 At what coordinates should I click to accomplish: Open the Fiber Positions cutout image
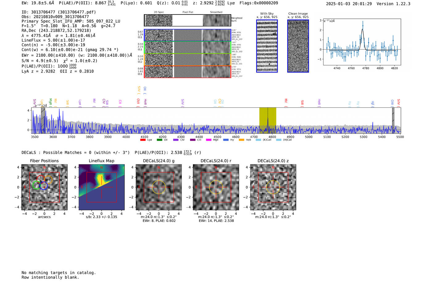tap(44, 187)
